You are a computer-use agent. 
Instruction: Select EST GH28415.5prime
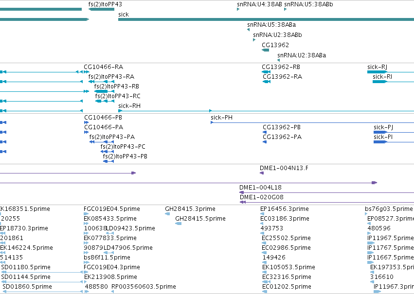click(200, 219)
